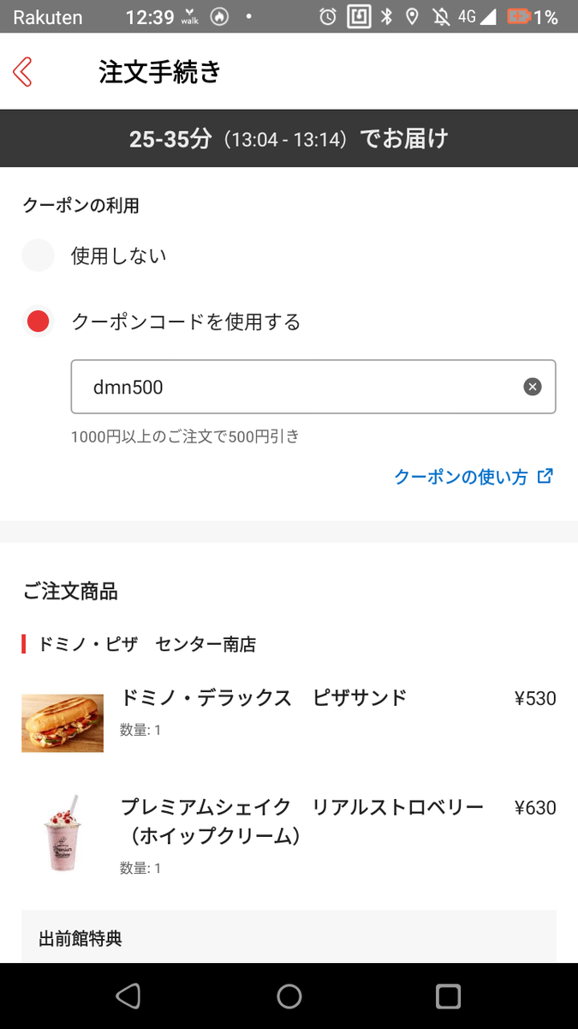Click inside the dmn500 coupon input field
The width and height of the screenshot is (578, 1029).
[x=257, y=386]
